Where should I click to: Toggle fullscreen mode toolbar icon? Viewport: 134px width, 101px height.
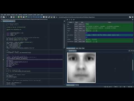(x=46, y=17)
